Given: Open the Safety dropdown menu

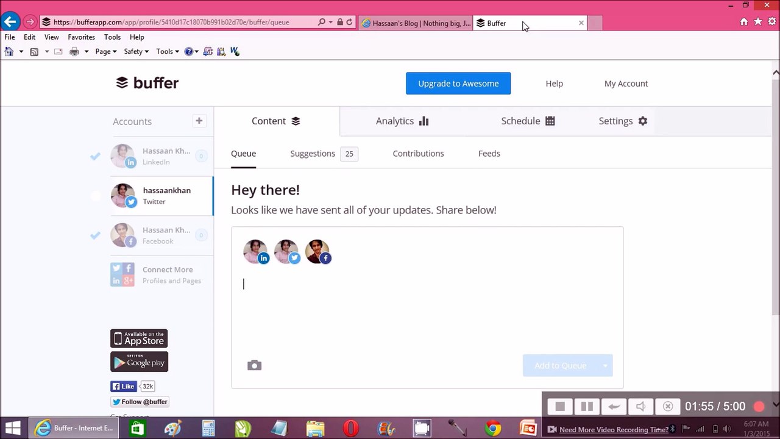Looking at the screenshot, I should [136, 52].
